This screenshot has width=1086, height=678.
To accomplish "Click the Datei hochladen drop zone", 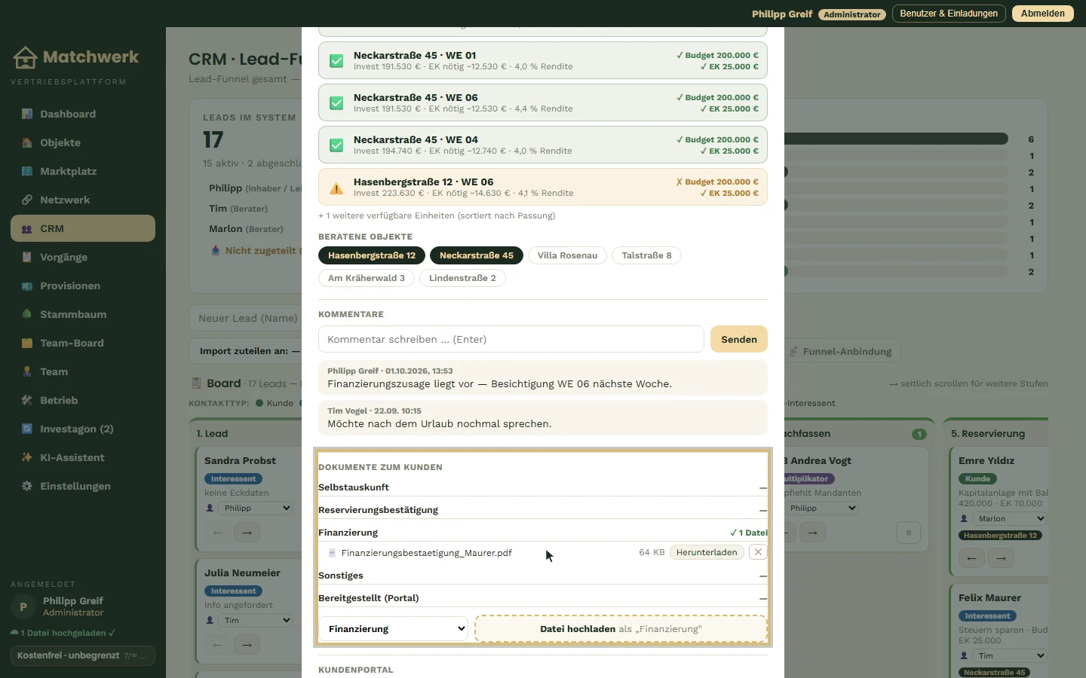I will [621, 629].
